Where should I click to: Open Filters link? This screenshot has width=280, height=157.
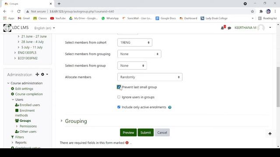19,137
